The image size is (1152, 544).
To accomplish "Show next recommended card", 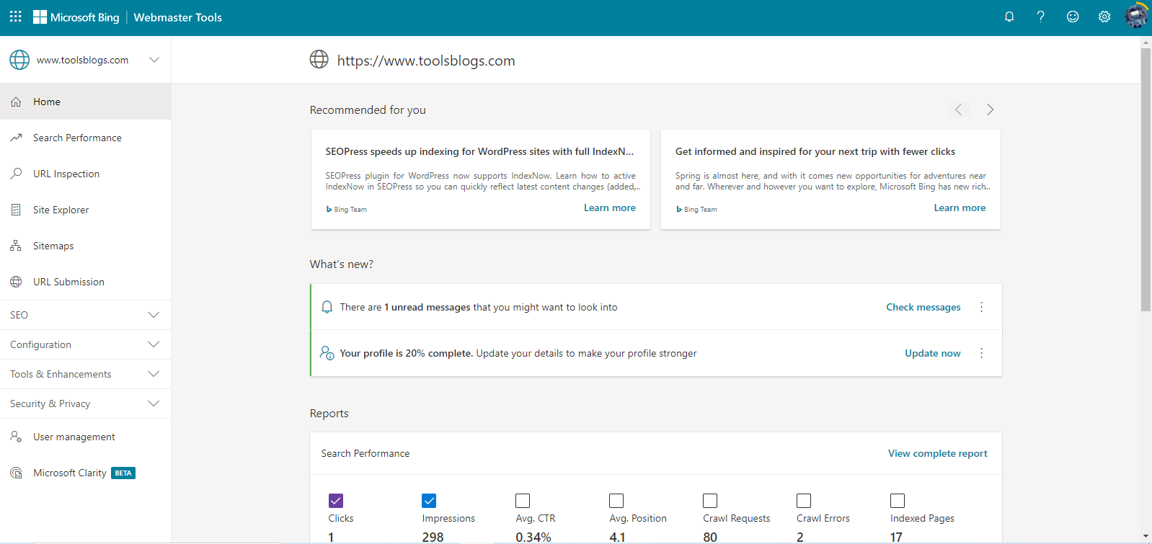I will point(990,110).
